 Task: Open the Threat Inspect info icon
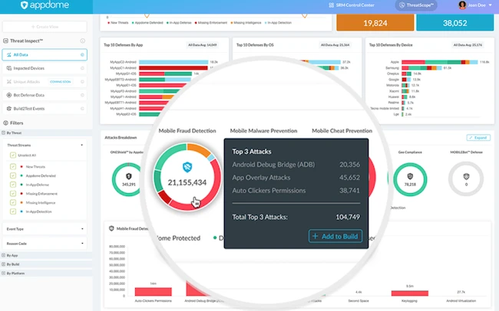[x=82, y=41]
